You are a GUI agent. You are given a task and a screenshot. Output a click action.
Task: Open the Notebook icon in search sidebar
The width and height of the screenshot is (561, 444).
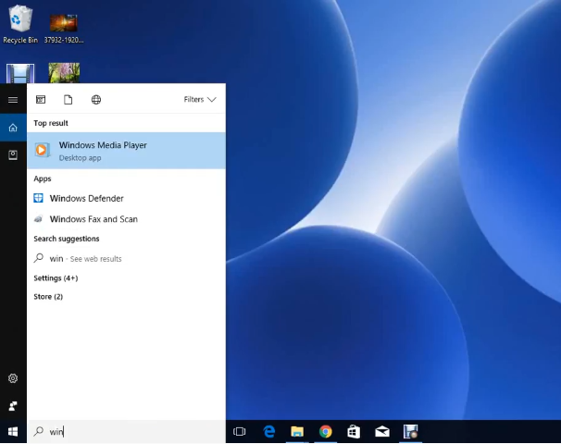coord(13,154)
